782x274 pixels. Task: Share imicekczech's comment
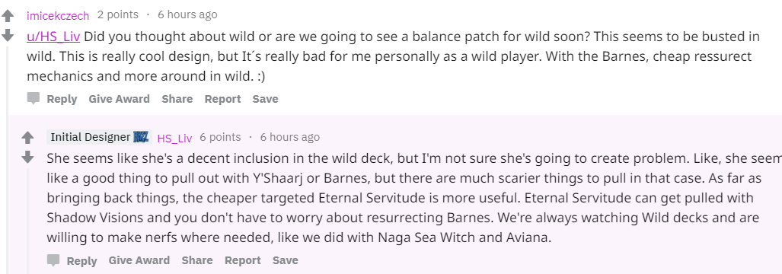177,99
